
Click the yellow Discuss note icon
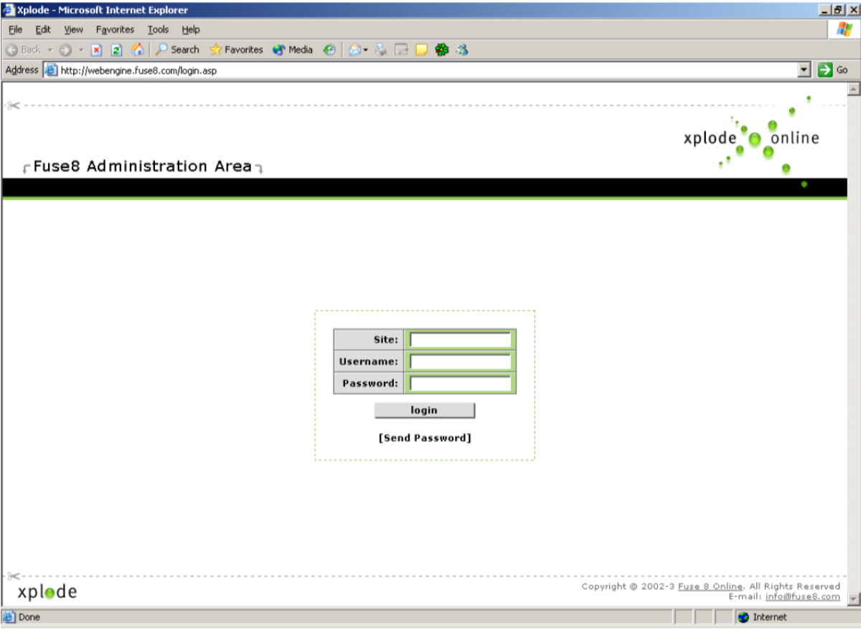point(421,50)
